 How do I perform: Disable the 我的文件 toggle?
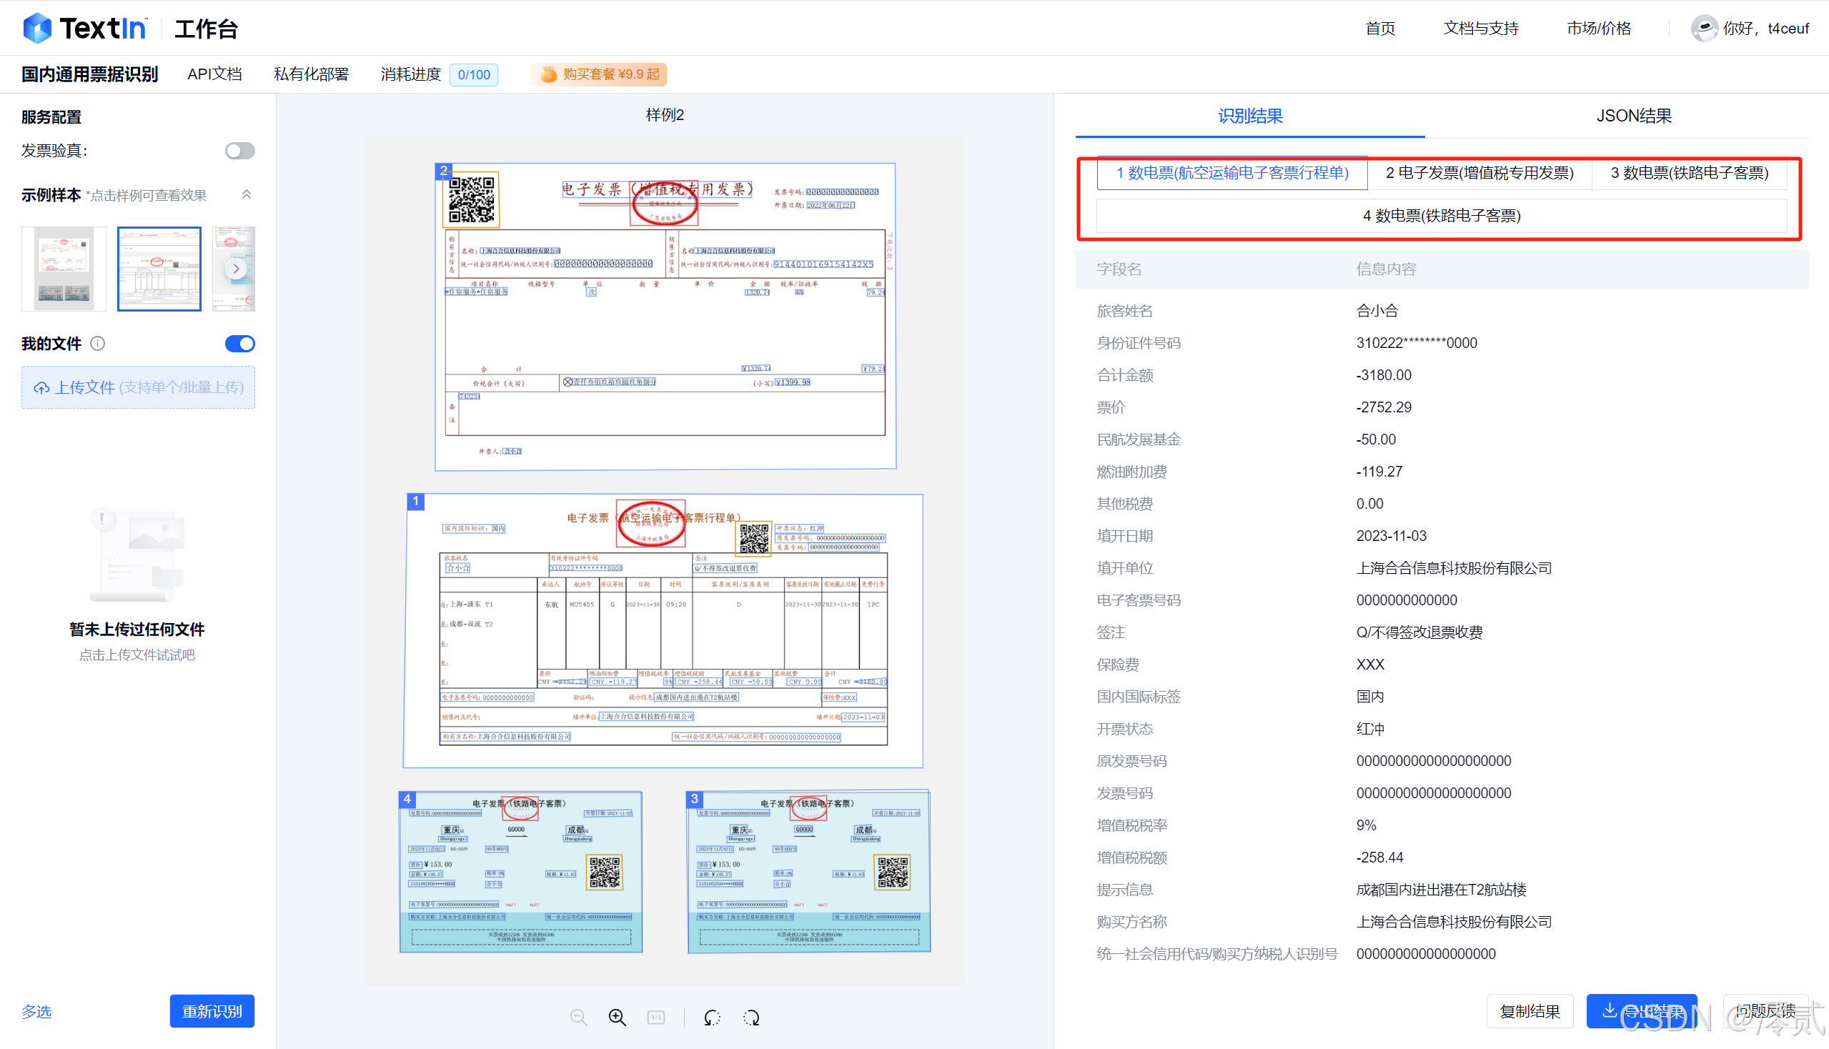(x=239, y=344)
